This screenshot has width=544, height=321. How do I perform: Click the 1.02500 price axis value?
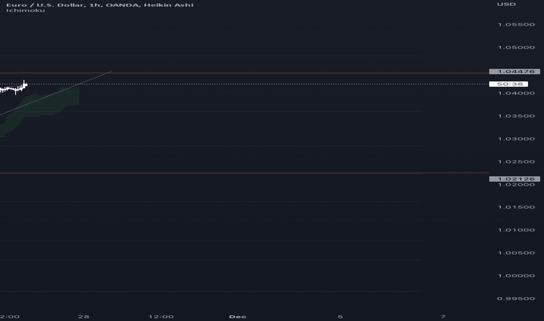(x=516, y=162)
